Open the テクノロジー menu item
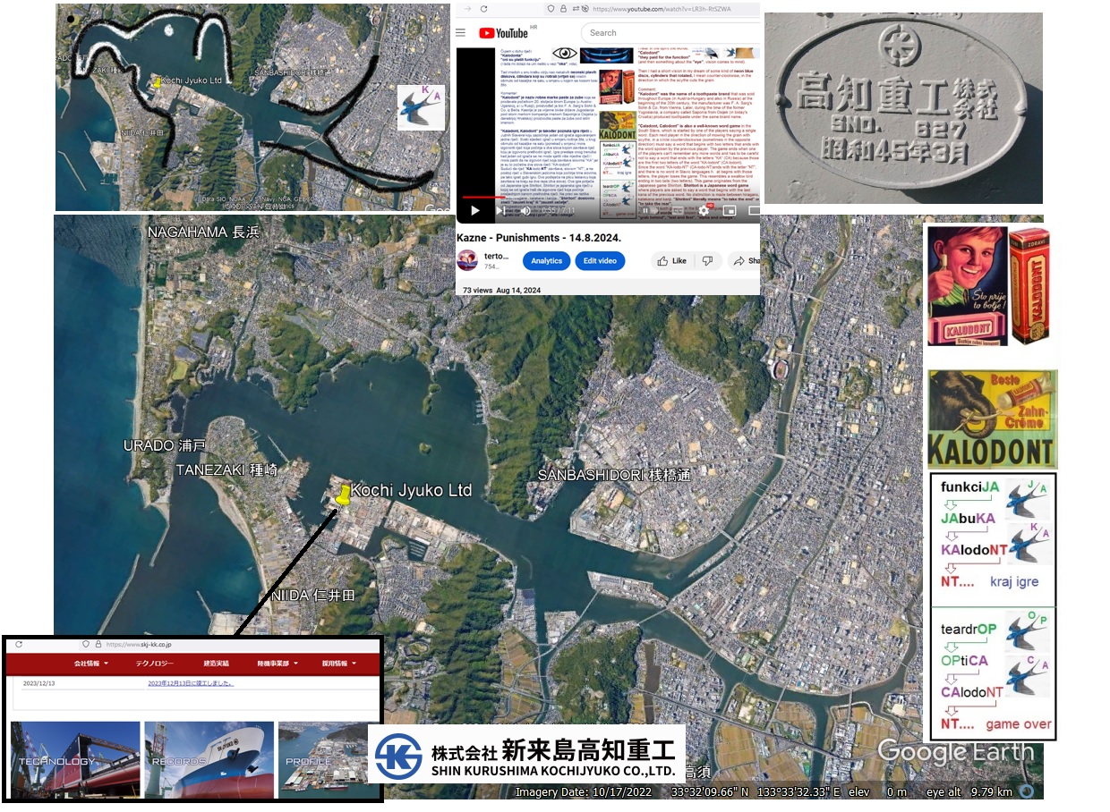This screenshot has height=812, width=1110. [155, 664]
